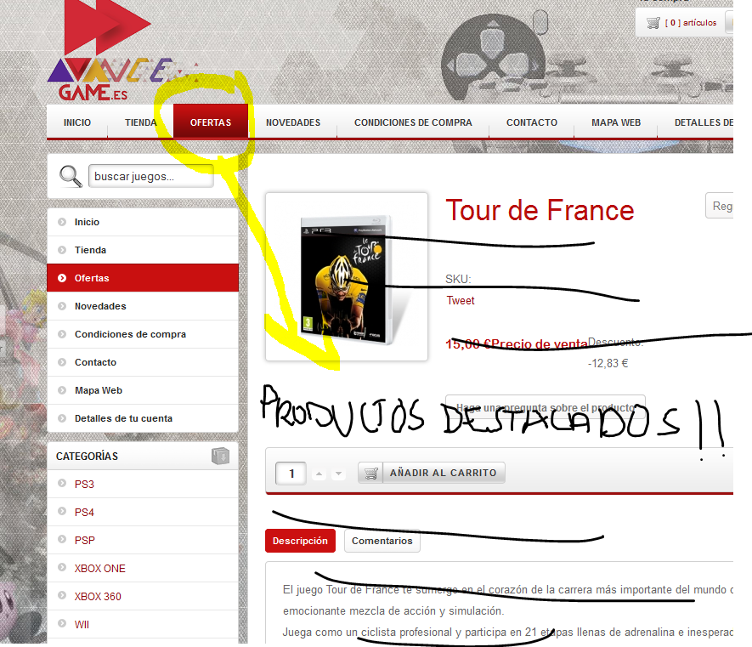The image size is (752, 647).
Task: Click the ask a question about product link
Action: pos(546,407)
